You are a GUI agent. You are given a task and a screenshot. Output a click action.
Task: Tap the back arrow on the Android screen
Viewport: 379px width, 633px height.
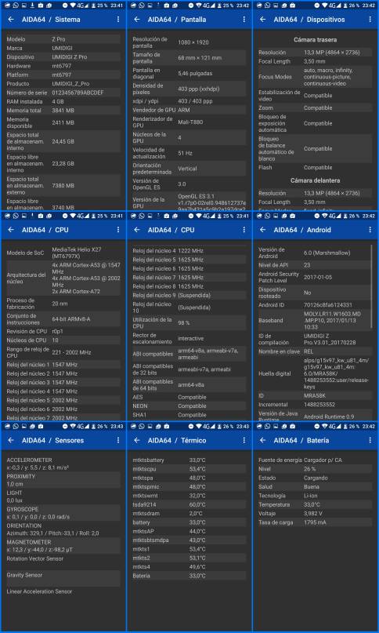click(x=263, y=230)
